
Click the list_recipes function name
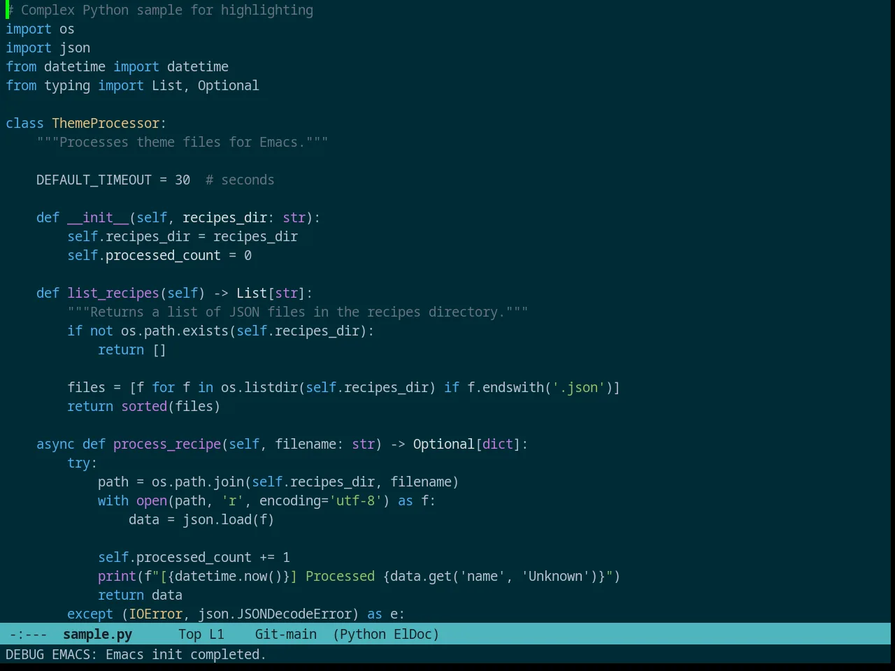point(113,293)
